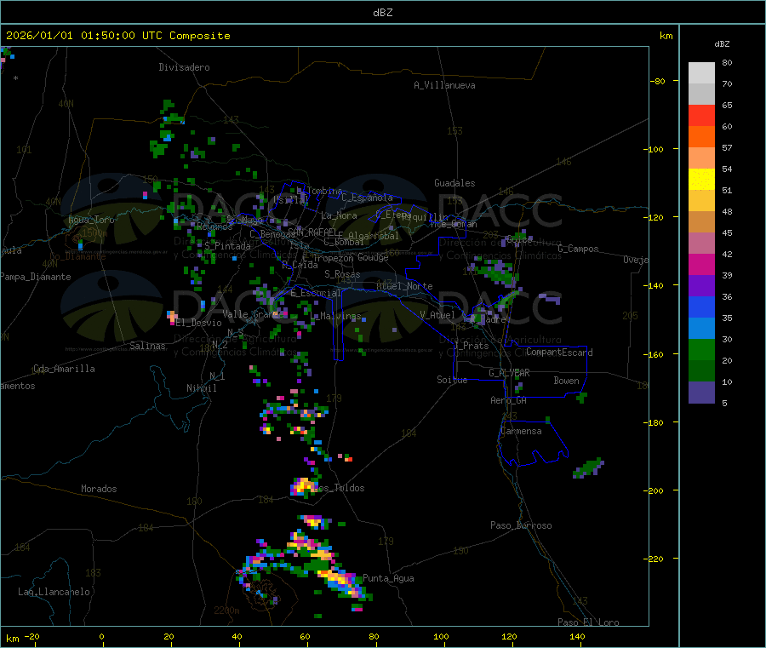Click the Nihuil place label
Viewport: 766px width, 648px height.
tap(202, 388)
